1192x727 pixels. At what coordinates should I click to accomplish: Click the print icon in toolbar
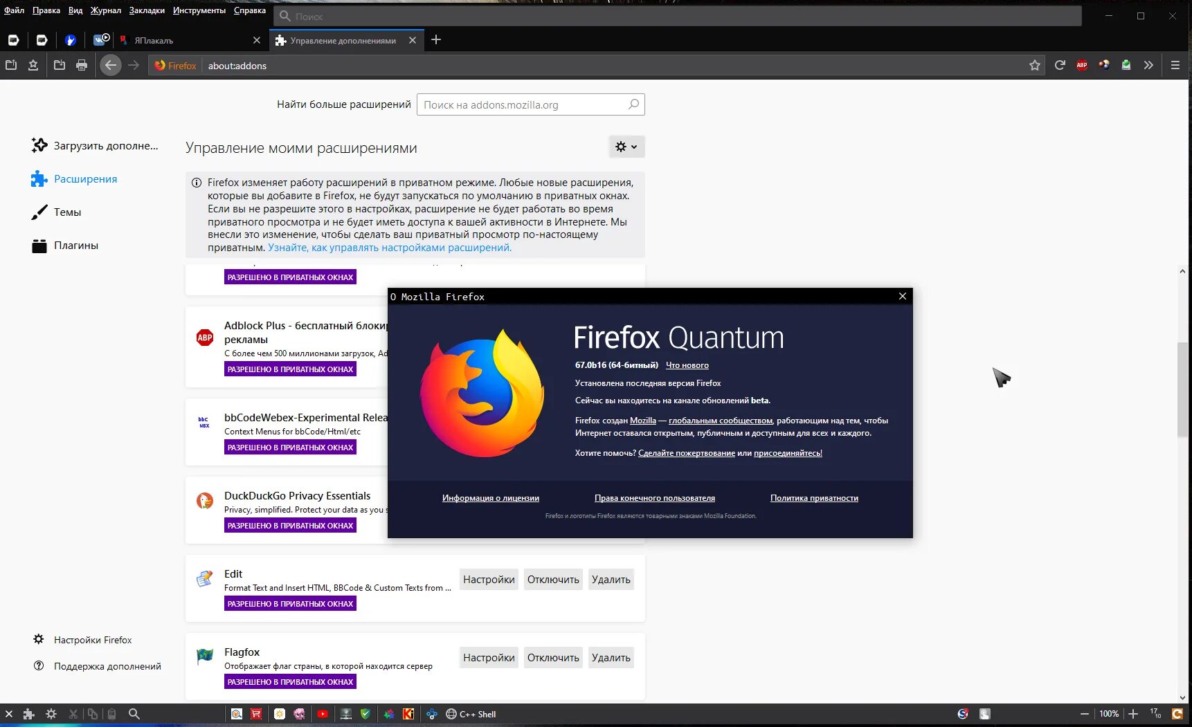[x=82, y=65]
